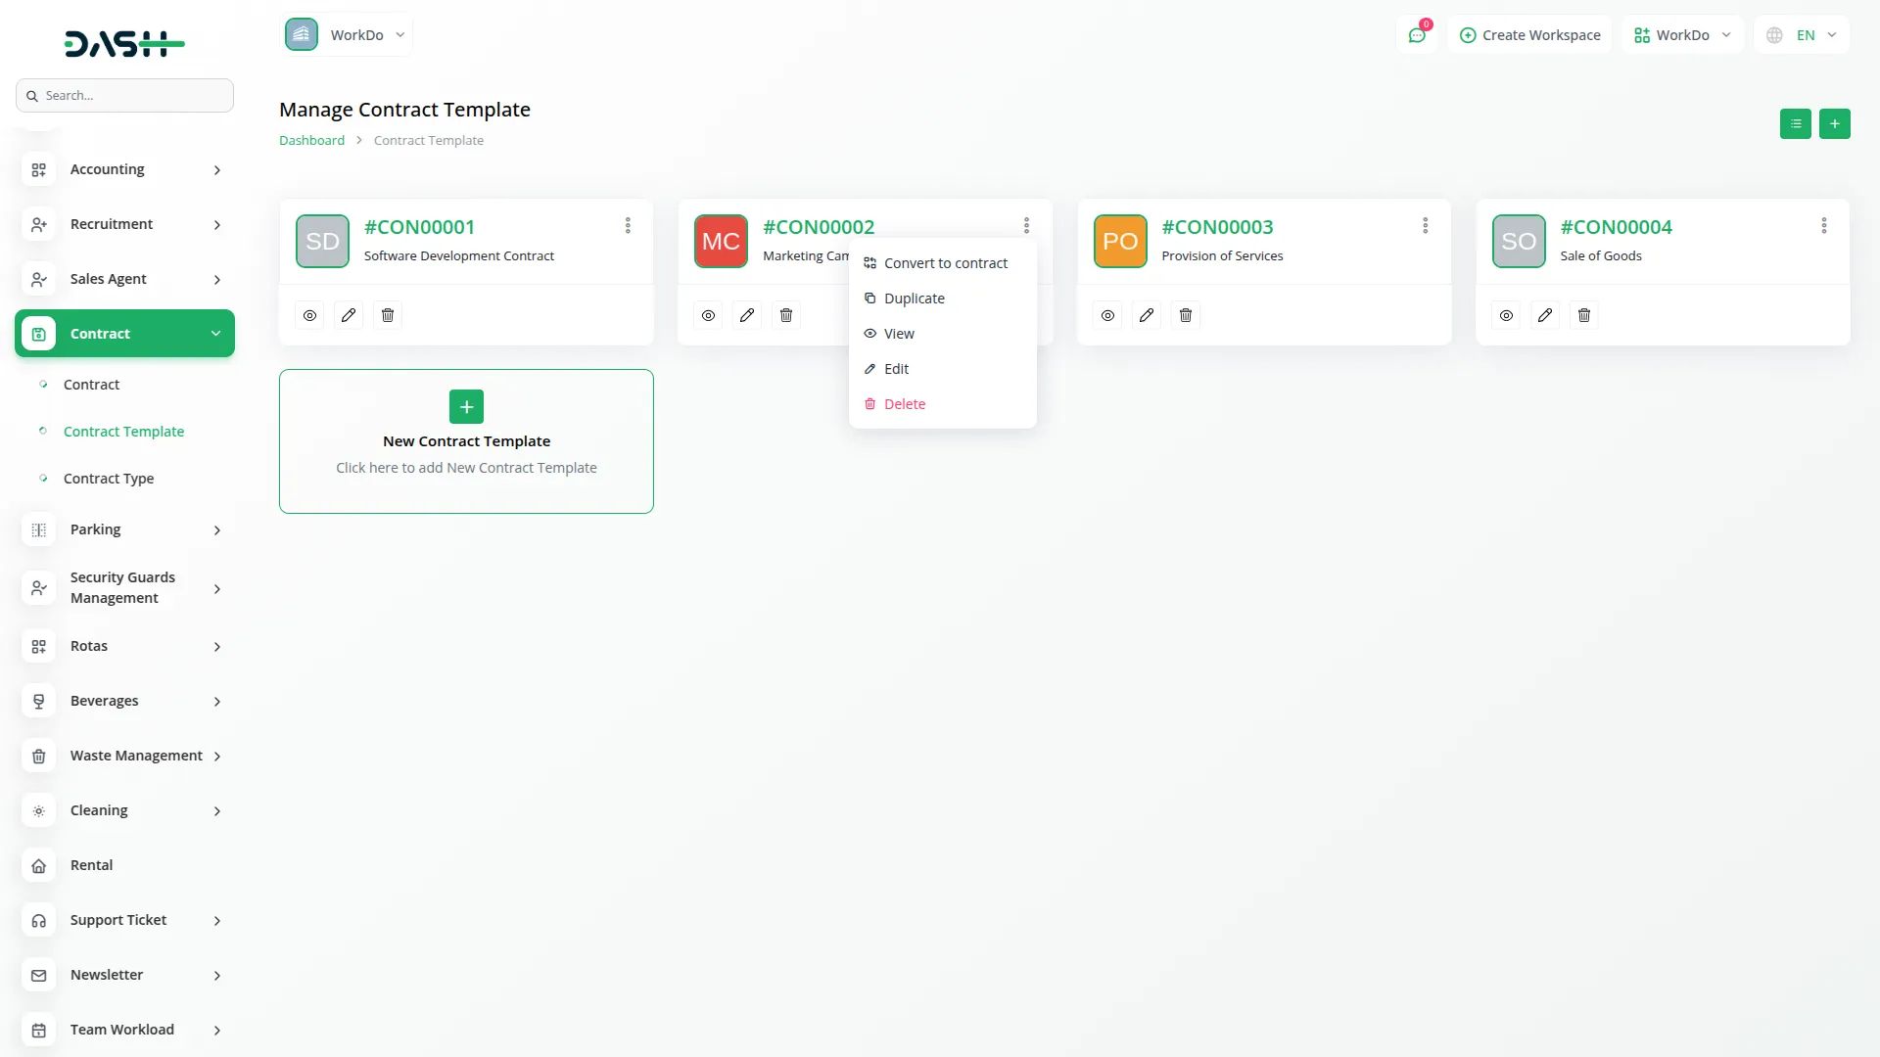Click eye view icon on CON00004 card

tap(1506, 315)
